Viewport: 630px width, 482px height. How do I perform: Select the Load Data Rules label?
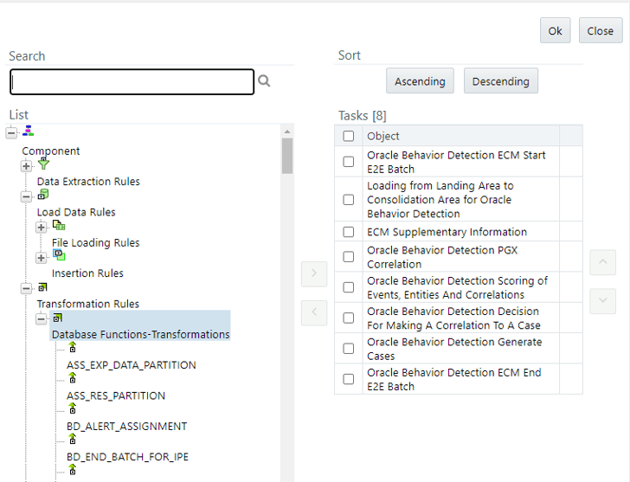(76, 212)
